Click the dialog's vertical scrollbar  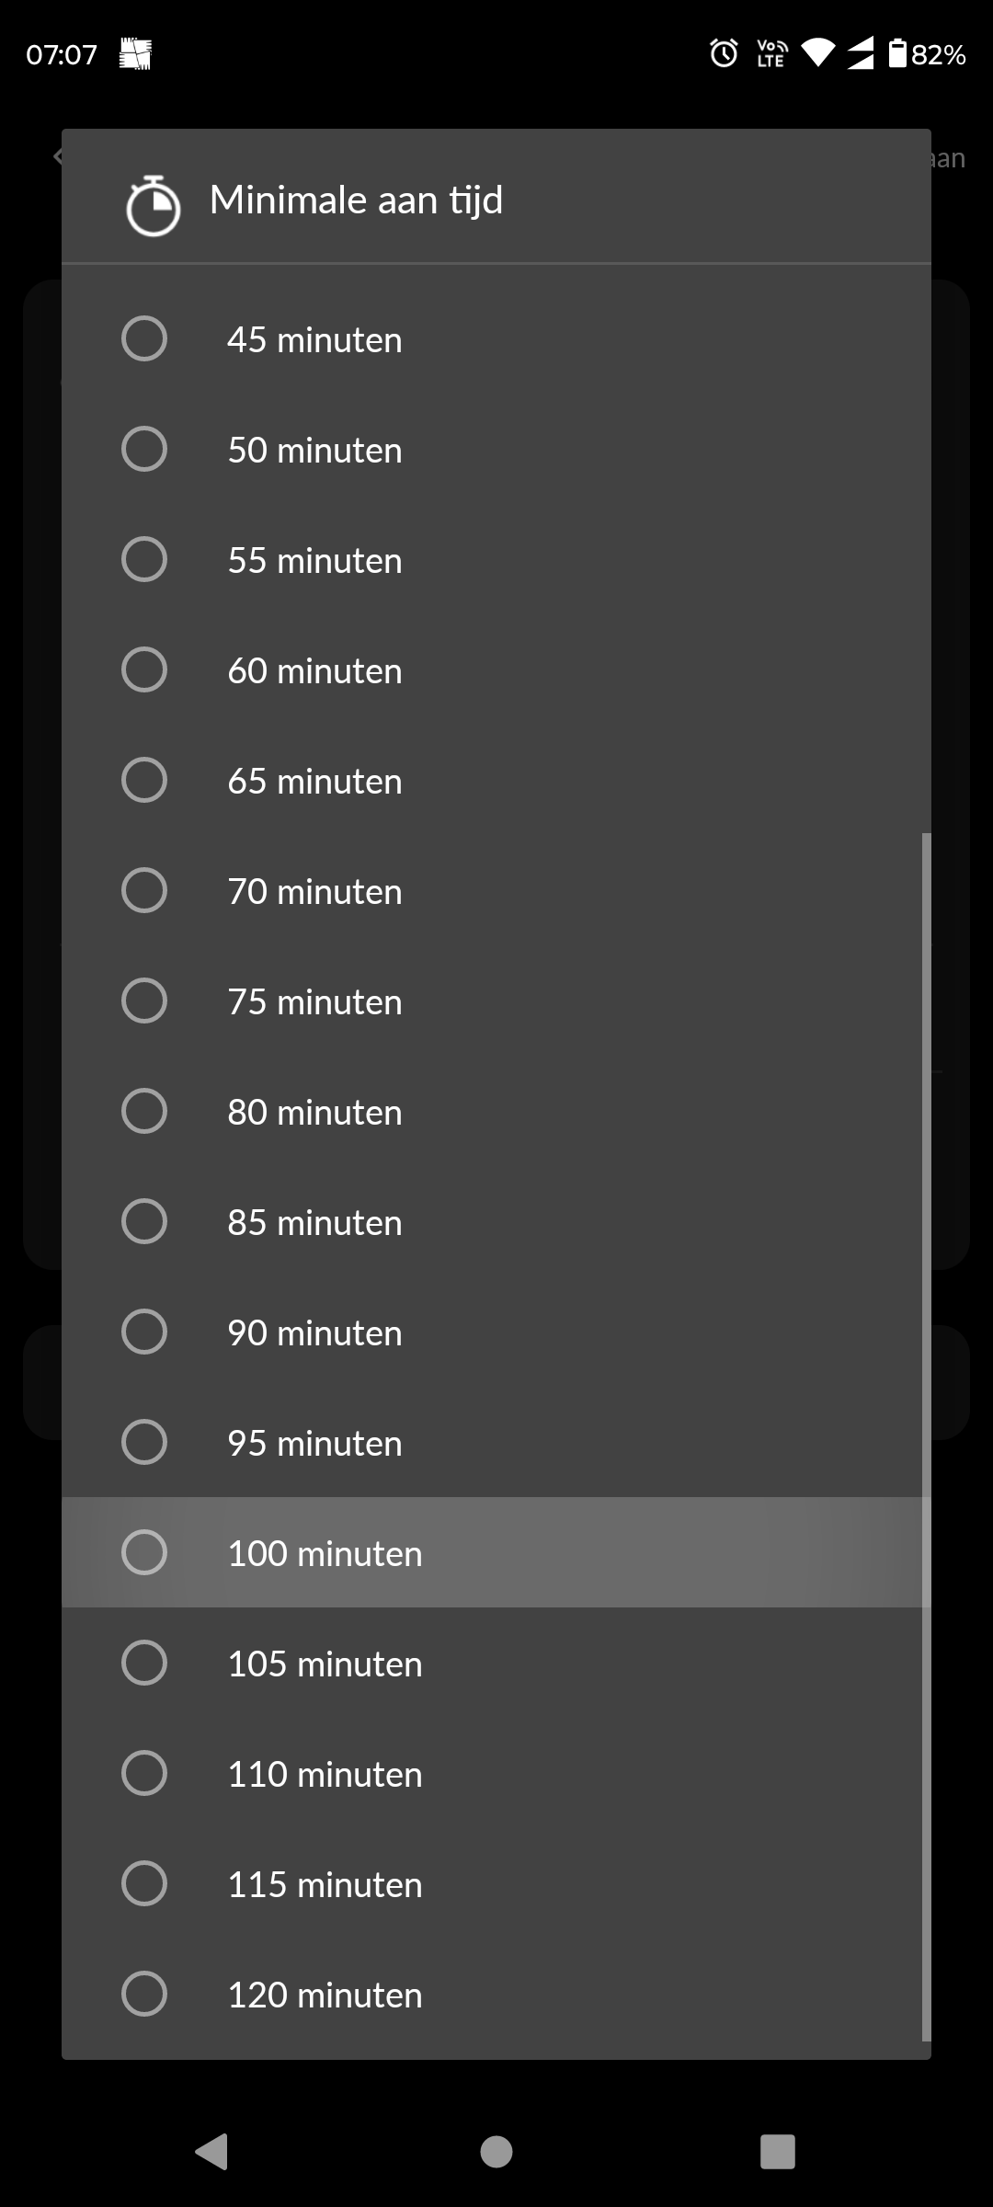click(926, 1436)
